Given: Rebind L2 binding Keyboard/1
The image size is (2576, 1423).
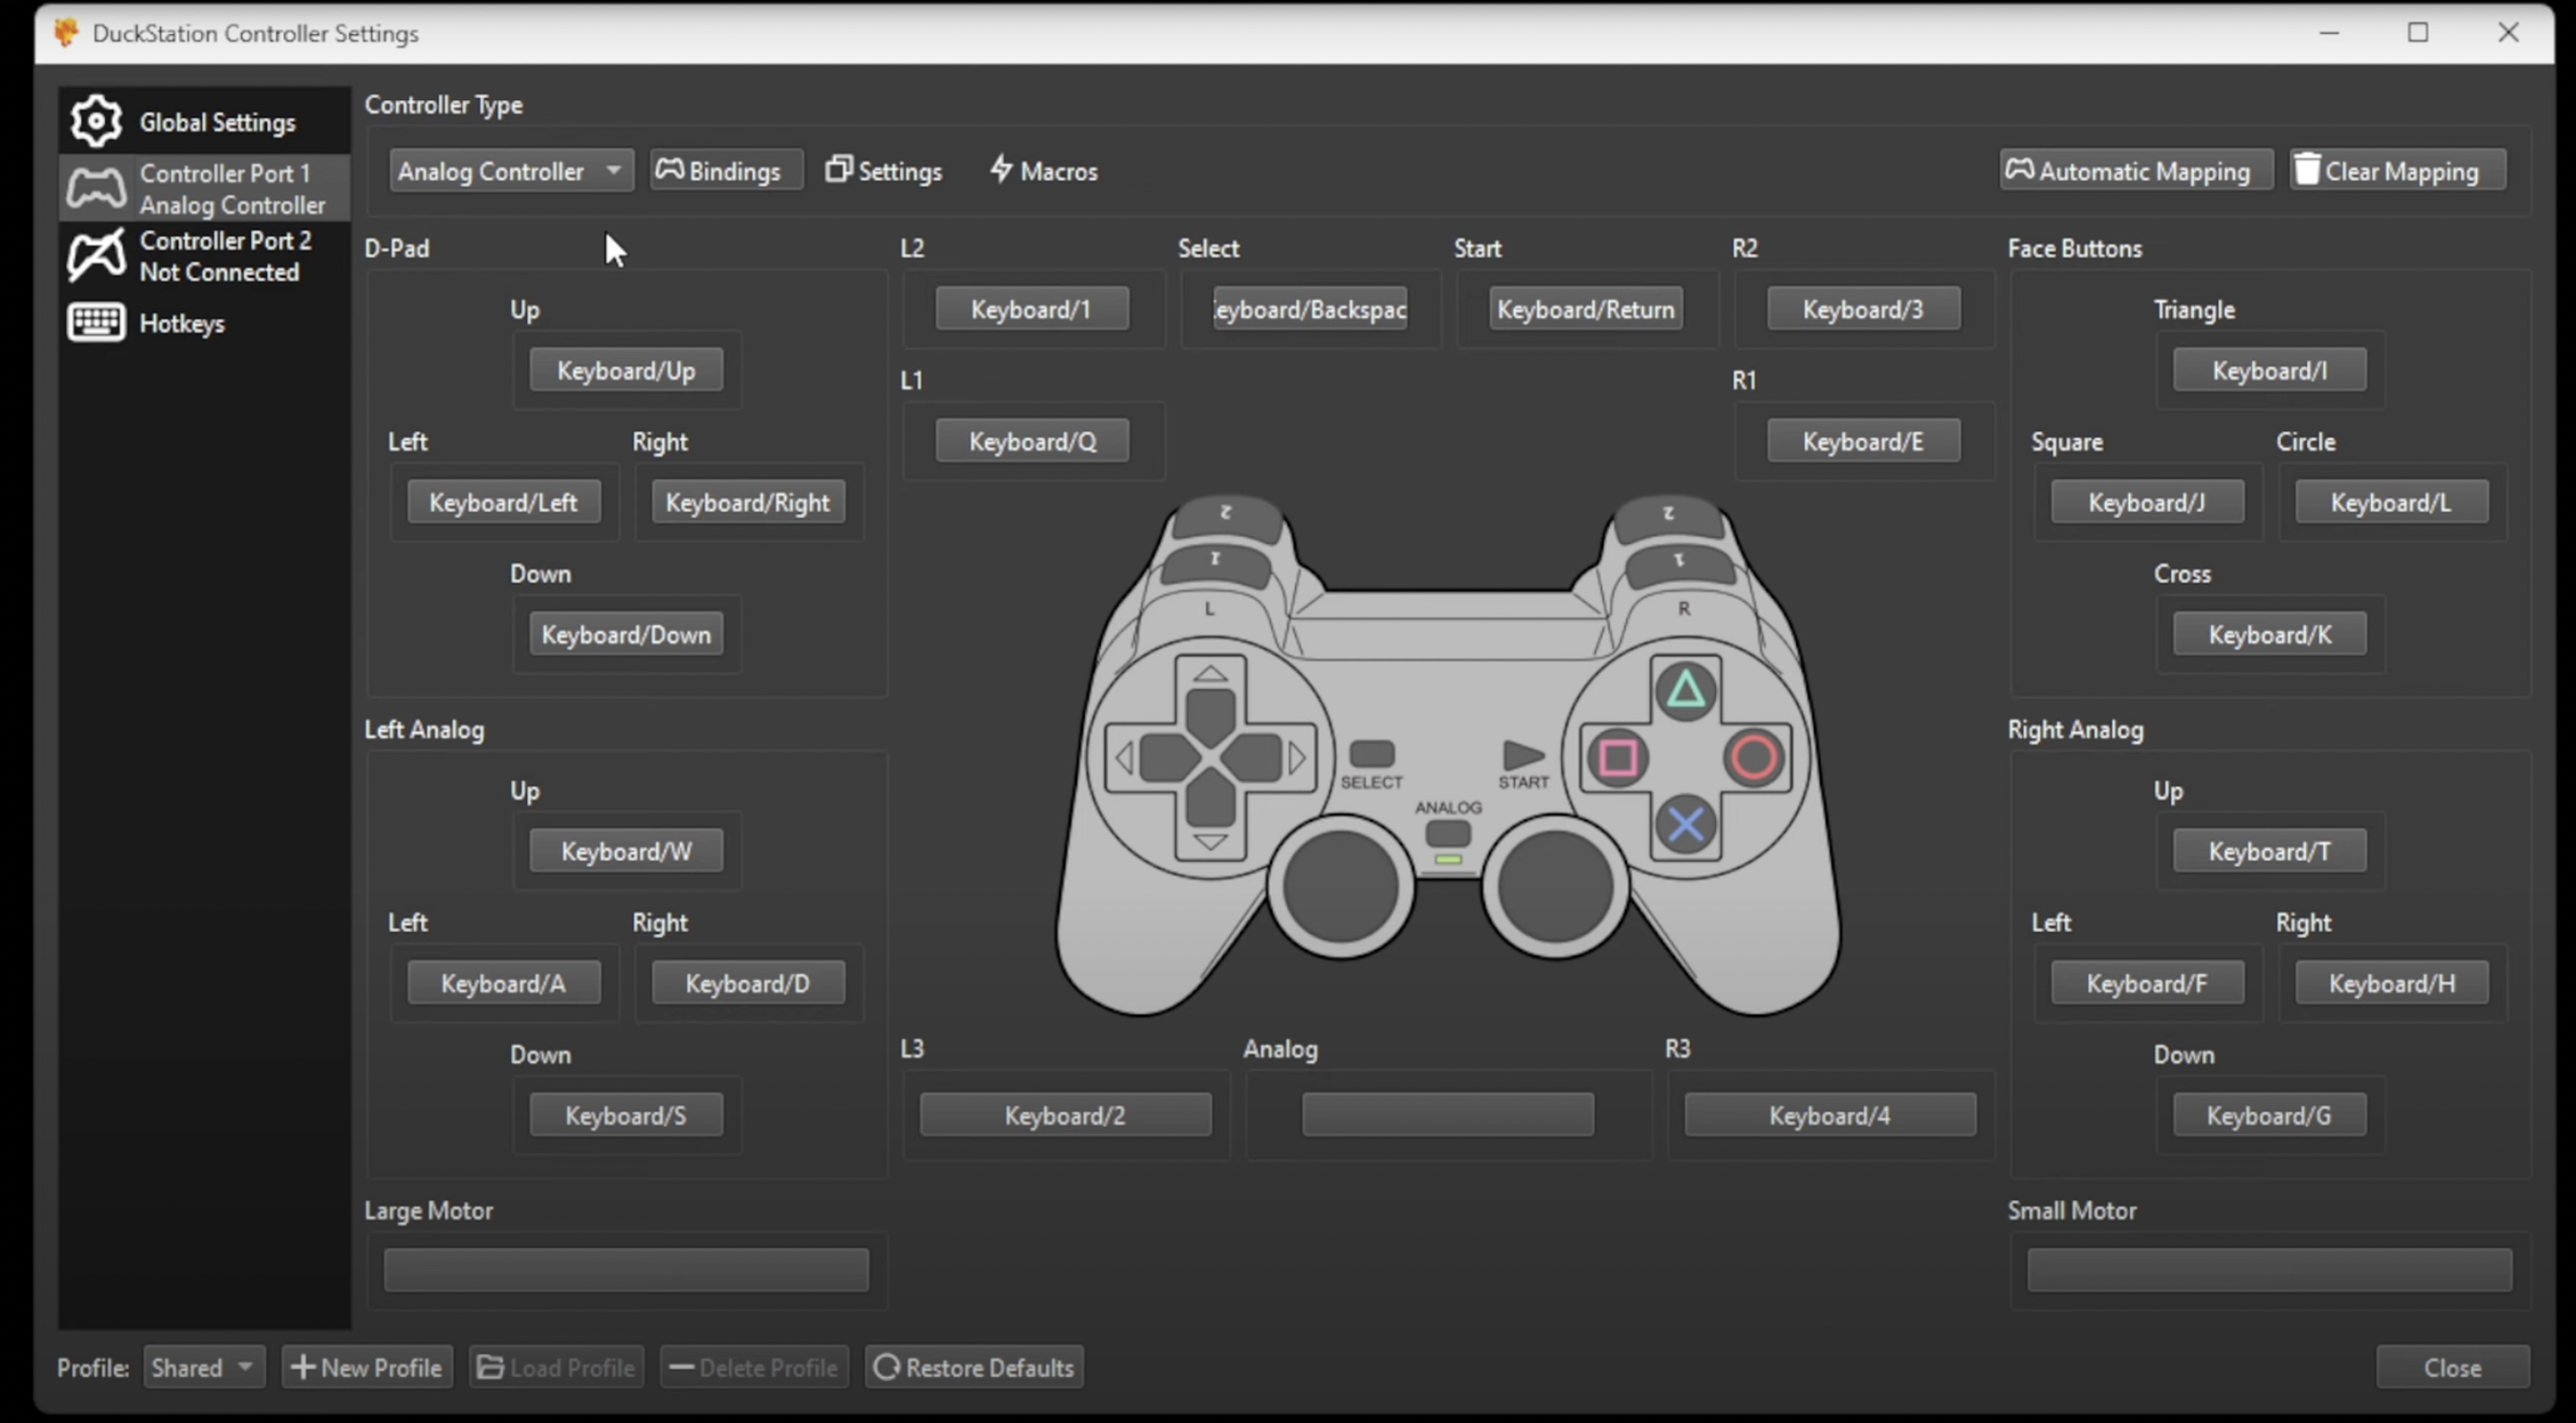Looking at the screenshot, I should [1032, 308].
